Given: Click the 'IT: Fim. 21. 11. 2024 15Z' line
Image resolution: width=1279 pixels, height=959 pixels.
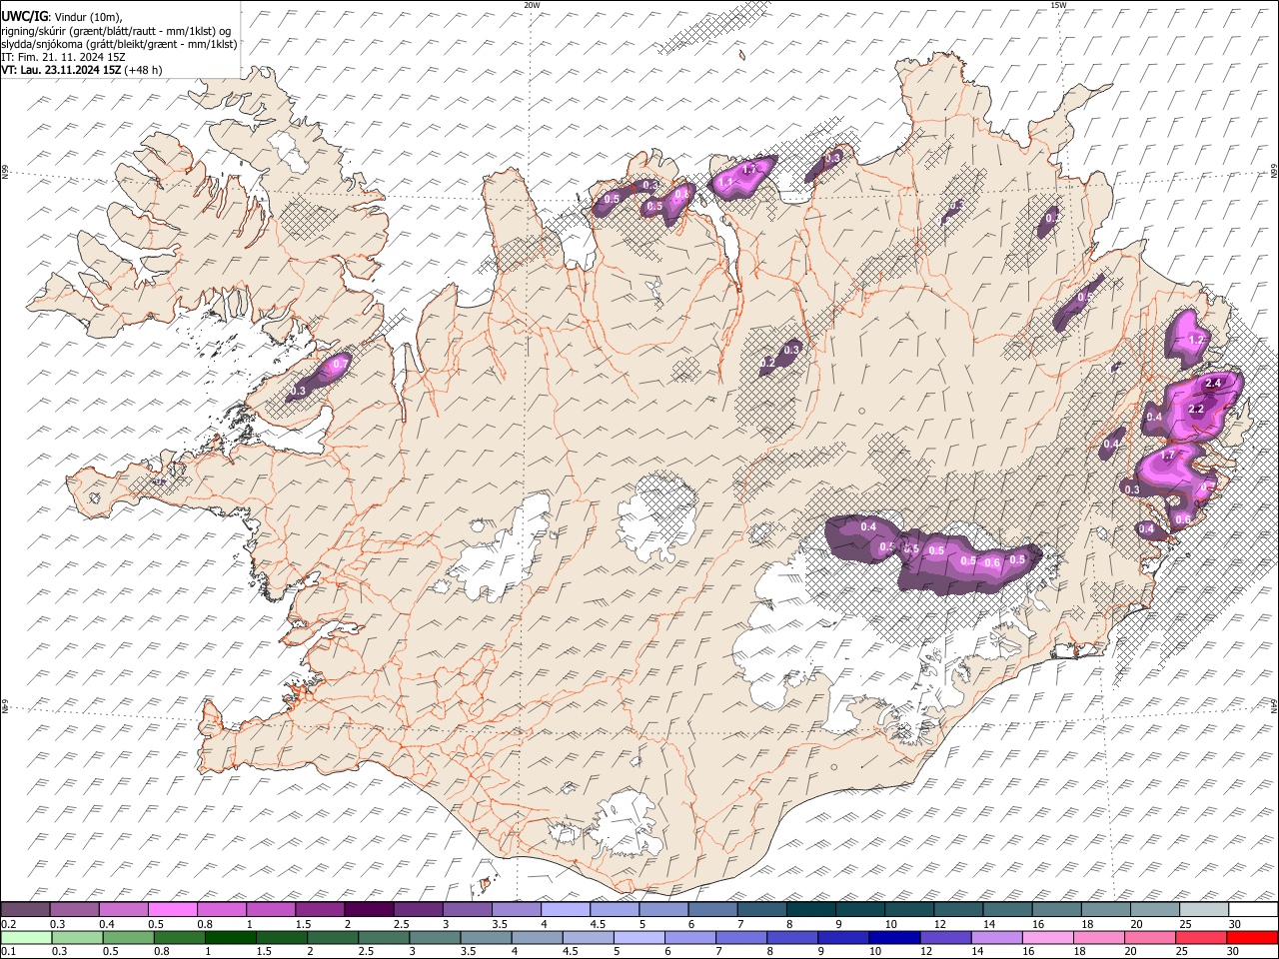Looking at the screenshot, I should [x=64, y=57].
